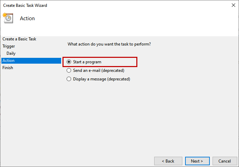Click the Create Basic Task Wizard title text
Viewport: 239px width, 167px height.
point(25,5)
